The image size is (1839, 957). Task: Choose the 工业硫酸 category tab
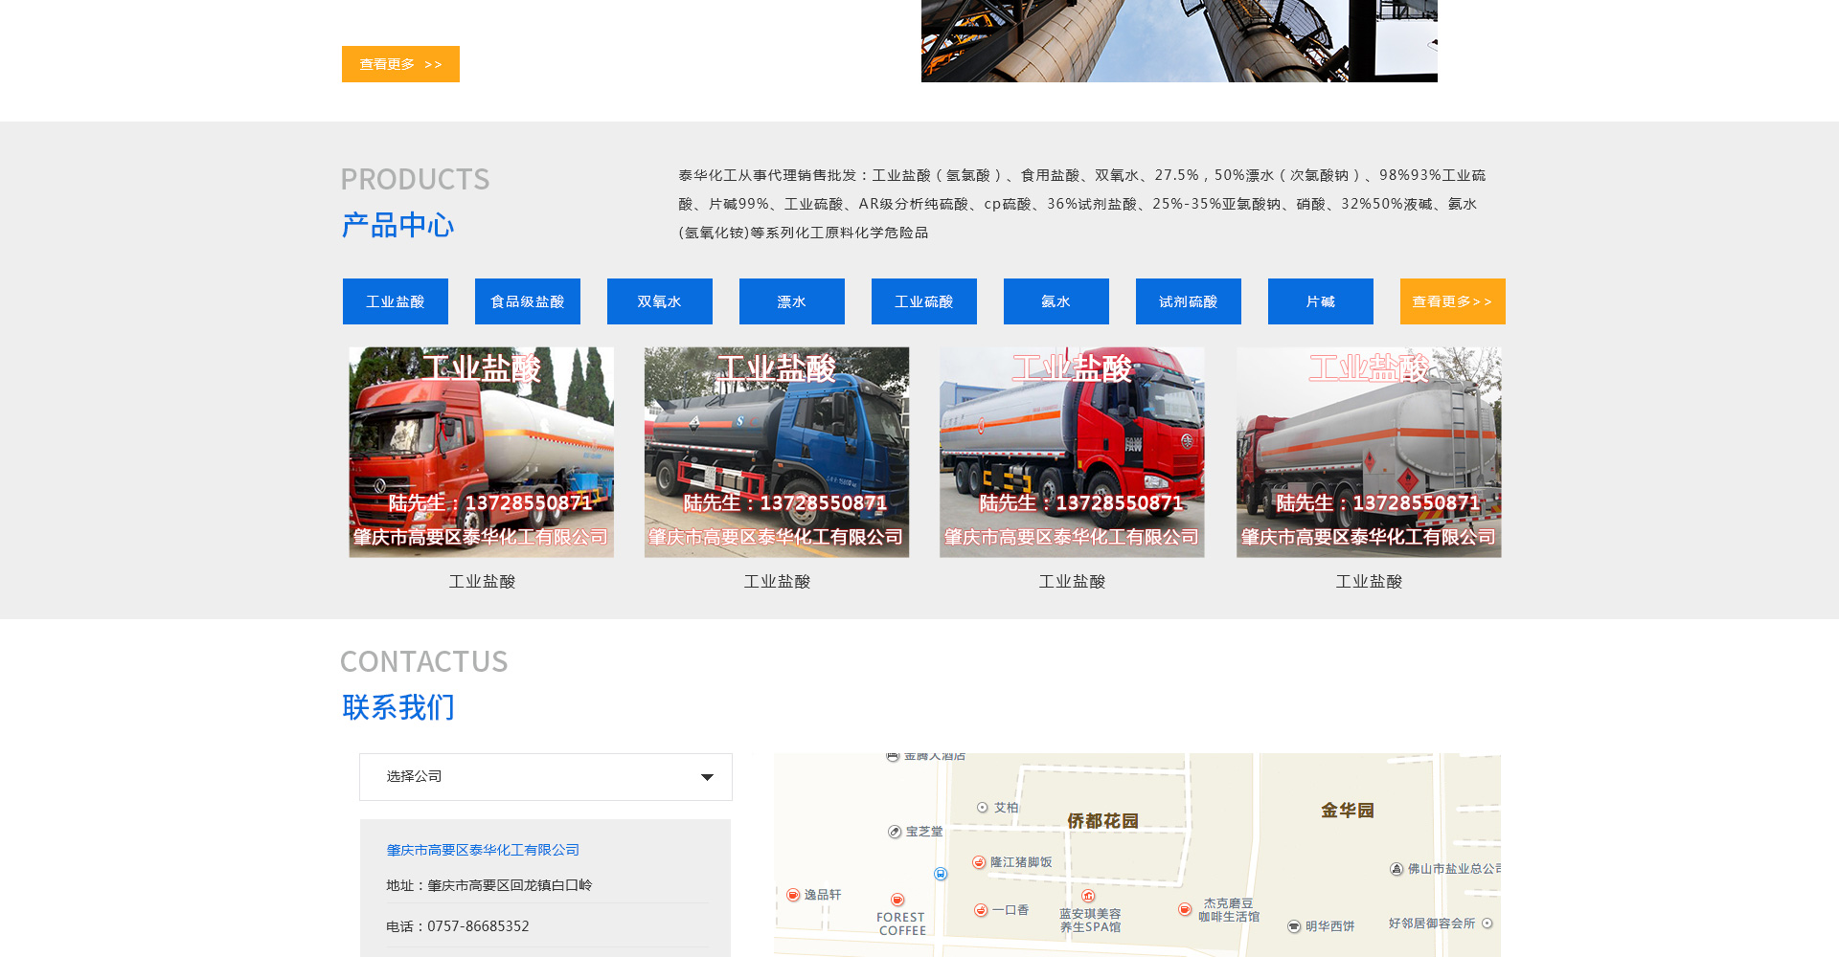pos(923,301)
